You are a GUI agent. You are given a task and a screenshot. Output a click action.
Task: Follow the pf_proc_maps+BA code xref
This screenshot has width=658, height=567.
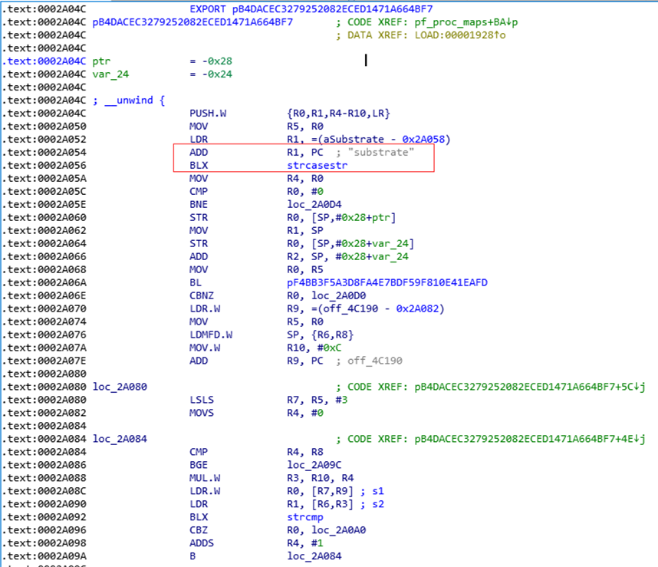click(466, 22)
